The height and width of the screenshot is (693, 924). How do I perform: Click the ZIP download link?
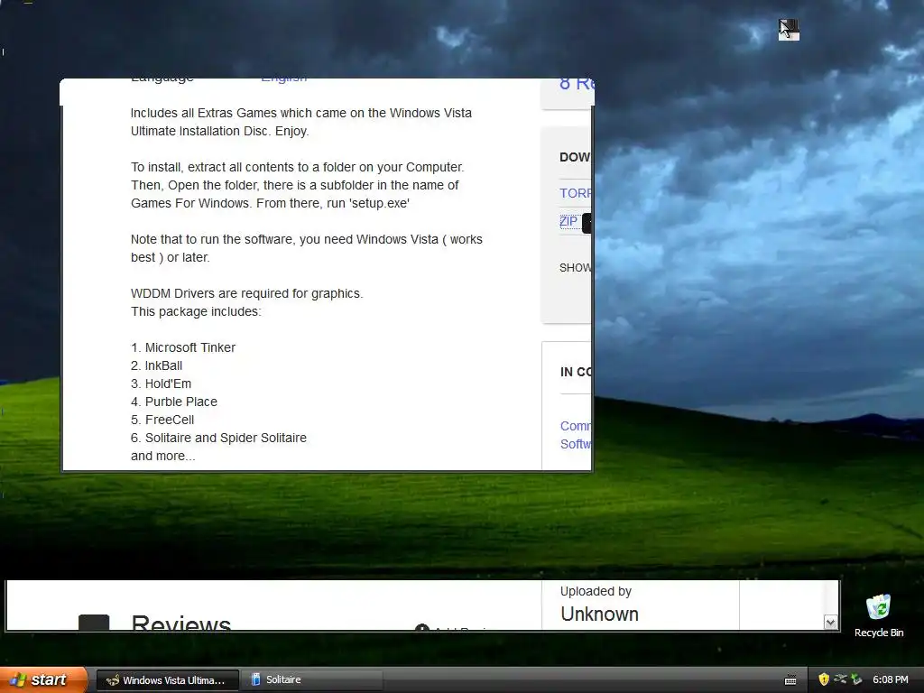tap(568, 221)
